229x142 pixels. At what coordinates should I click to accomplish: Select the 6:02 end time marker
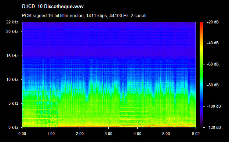[196, 134]
